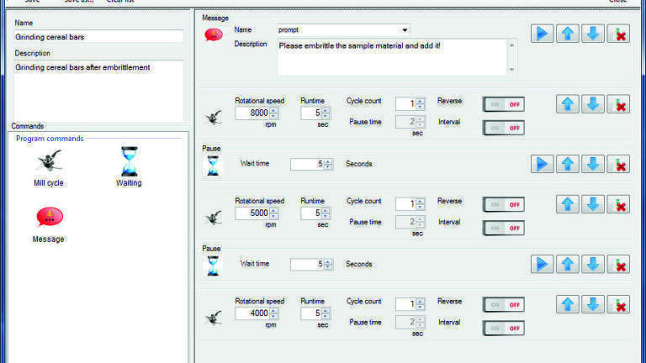This screenshot has height=363, width=646.
Task: Select the Message program command
Action: 49,224
